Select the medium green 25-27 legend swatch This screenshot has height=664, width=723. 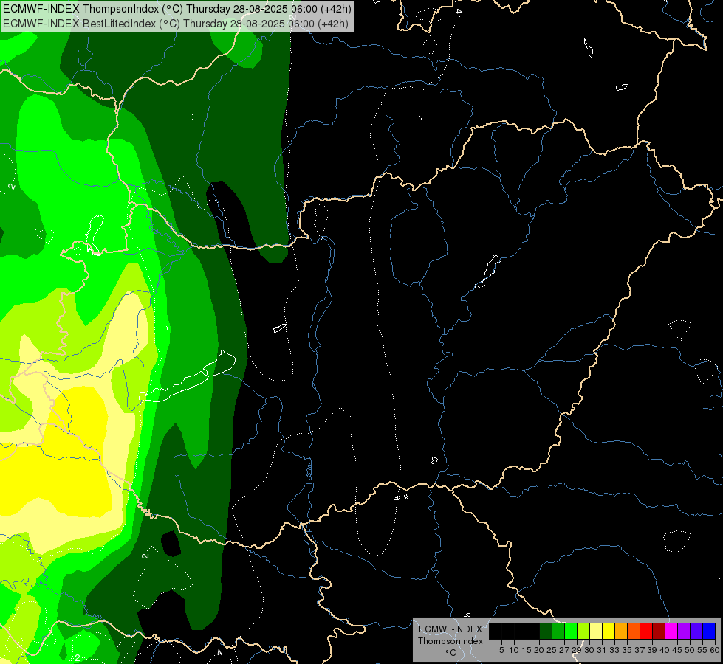(x=558, y=631)
